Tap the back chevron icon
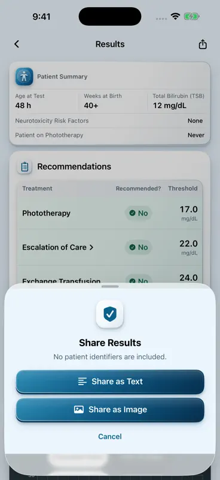Screen dimensions: 220x480 click(x=17, y=44)
